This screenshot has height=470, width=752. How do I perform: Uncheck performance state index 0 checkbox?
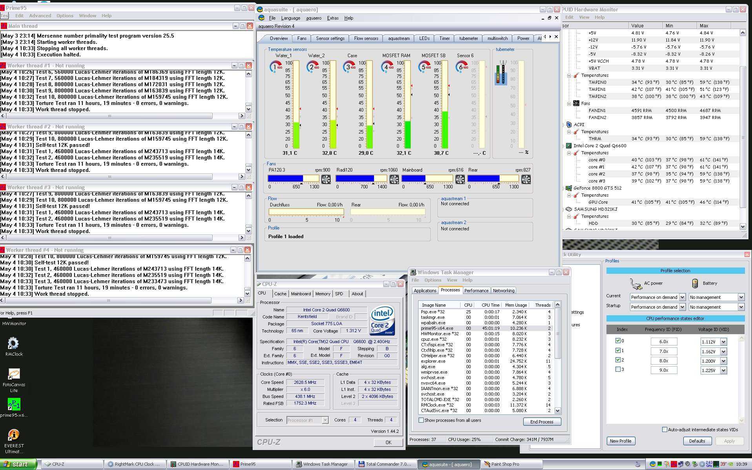coord(618,341)
